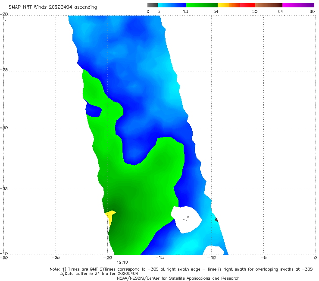Click the brown 50-64 segment of the color bar
This screenshot has width=319, height=281.
point(269,5)
